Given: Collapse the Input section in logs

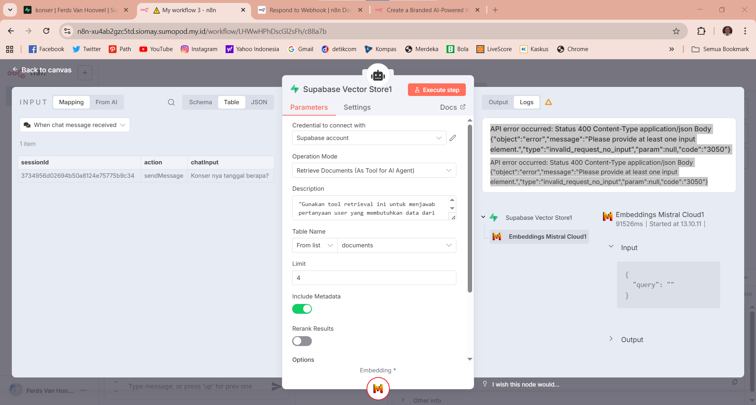Looking at the screenshot, I should [611, 247].
